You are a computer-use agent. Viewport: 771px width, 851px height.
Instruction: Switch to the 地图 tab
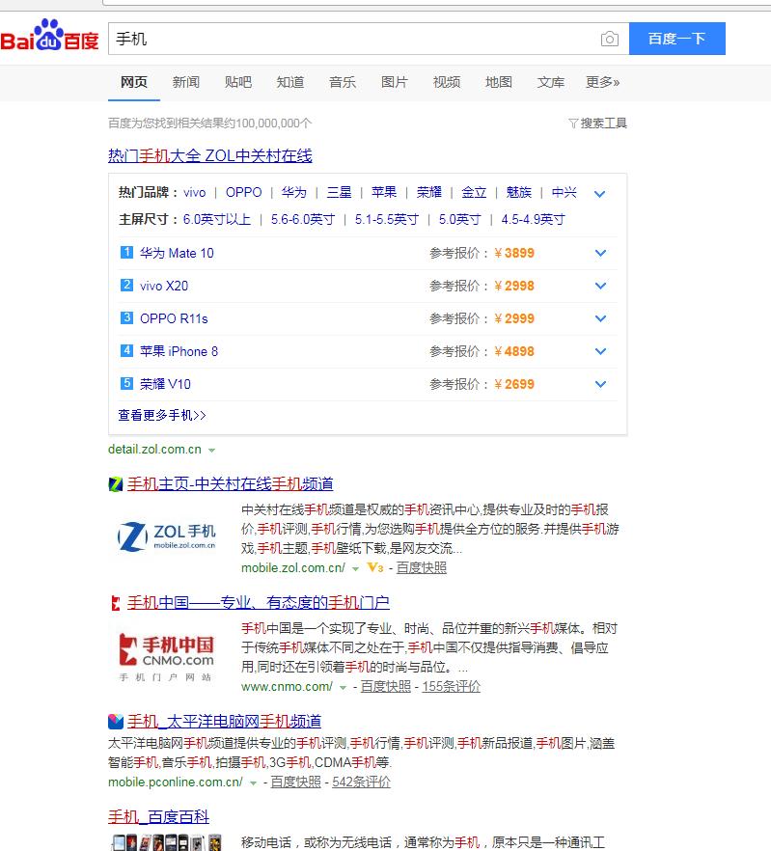(x=499, y=83)
